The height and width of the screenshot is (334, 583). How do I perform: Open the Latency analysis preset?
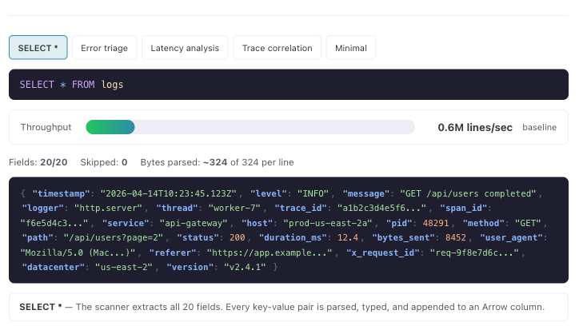click(x=185, y=48)
